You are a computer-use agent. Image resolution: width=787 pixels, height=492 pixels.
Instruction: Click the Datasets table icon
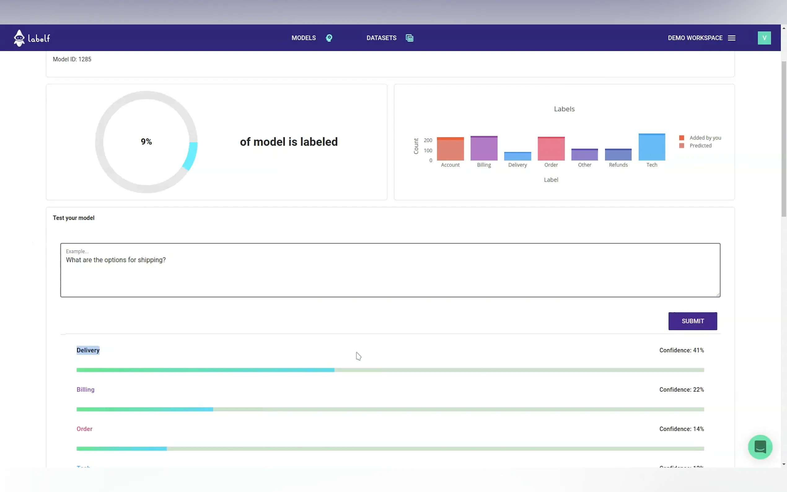point(409,38)
